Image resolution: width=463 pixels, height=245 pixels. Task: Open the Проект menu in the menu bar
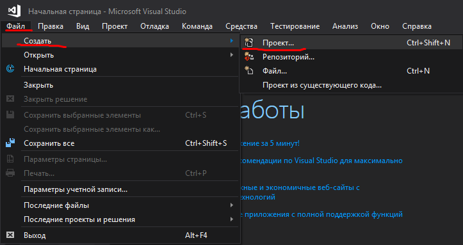point(115,26)
